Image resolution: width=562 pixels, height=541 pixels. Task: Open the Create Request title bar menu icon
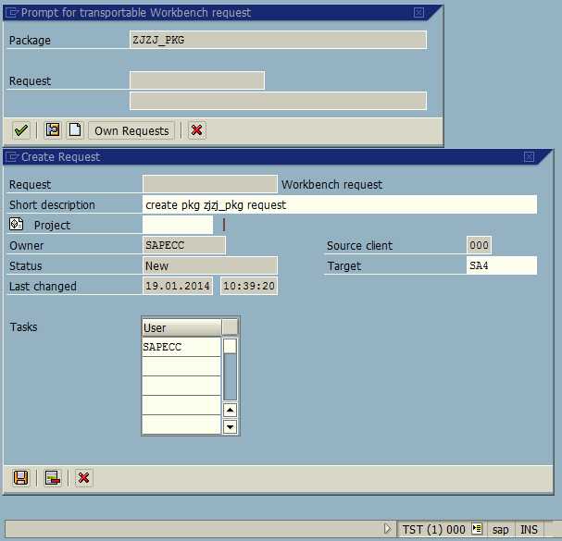(x=12, y=157)
